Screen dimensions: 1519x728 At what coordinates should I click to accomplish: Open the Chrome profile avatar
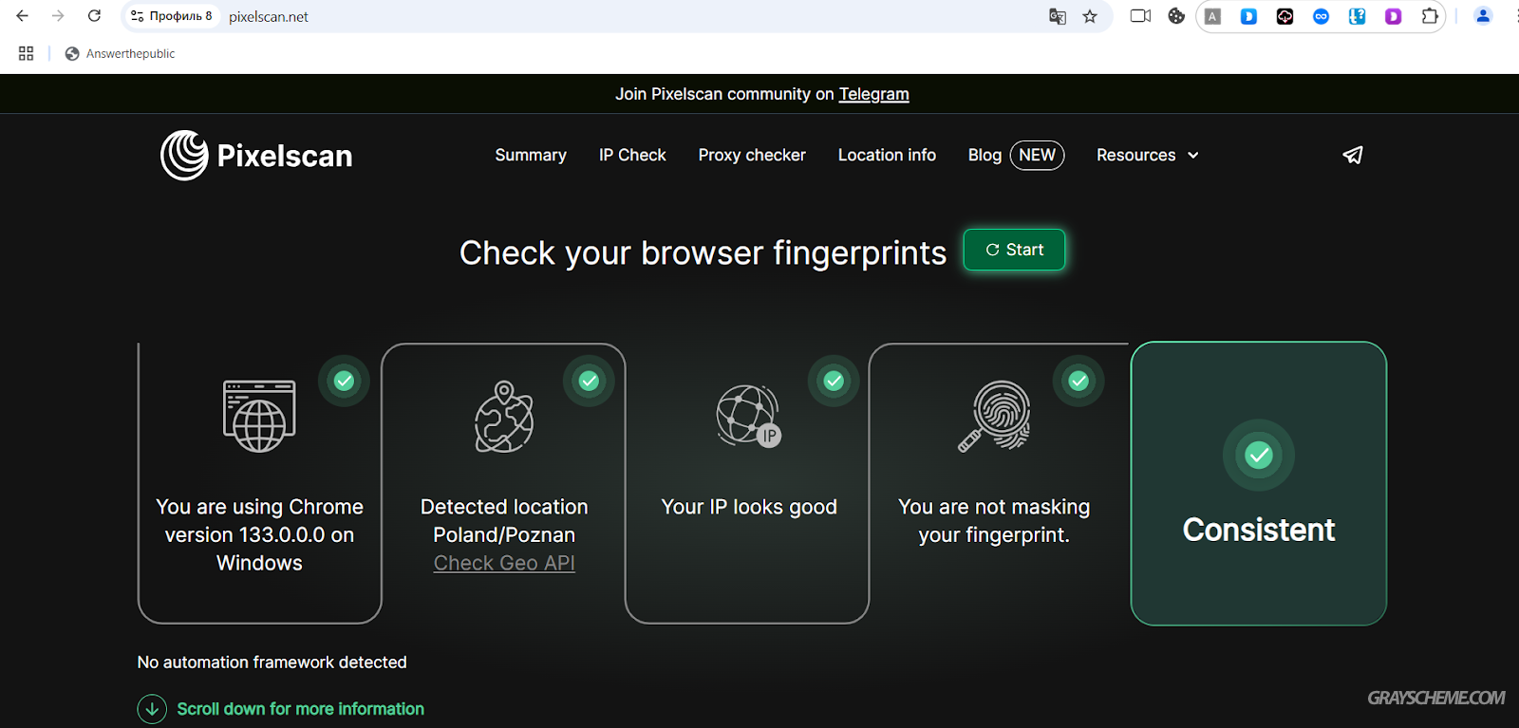(x=1483, y=16)
